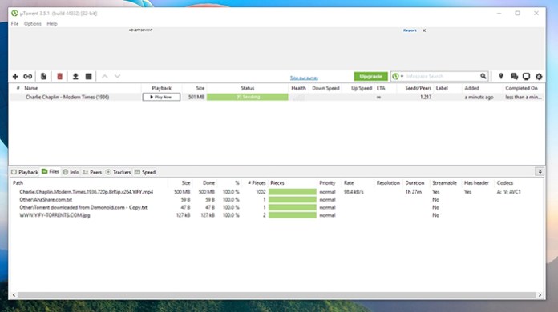Switch to the Playback tab
The height and width of the screenshot is (312, 558).
coord(25,172)
